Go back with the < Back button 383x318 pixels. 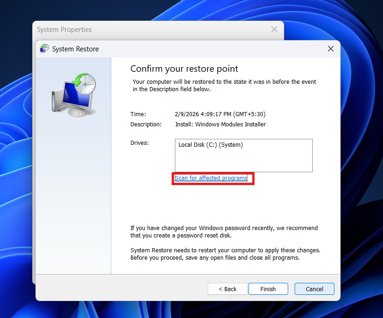point(227,289)
